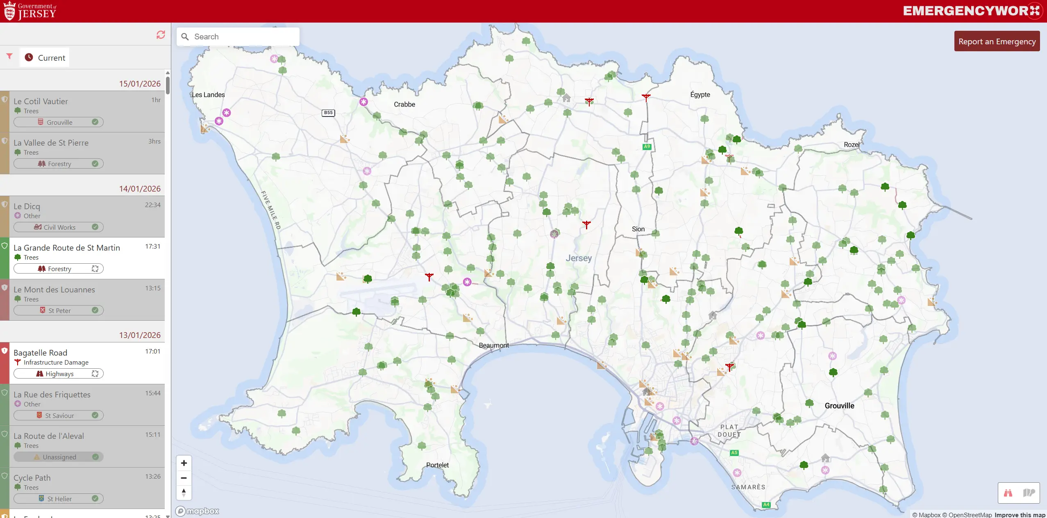Open the Unassigned selector for La Route de l'Aleval
Image resolution: width=1047 pixels, height=518 pixels.
point(59,456)
